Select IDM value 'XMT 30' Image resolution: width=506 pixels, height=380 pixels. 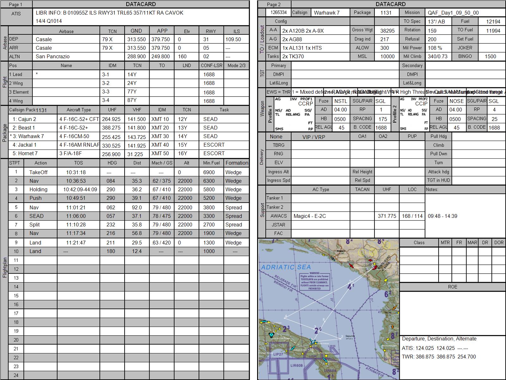coord(160,136)
